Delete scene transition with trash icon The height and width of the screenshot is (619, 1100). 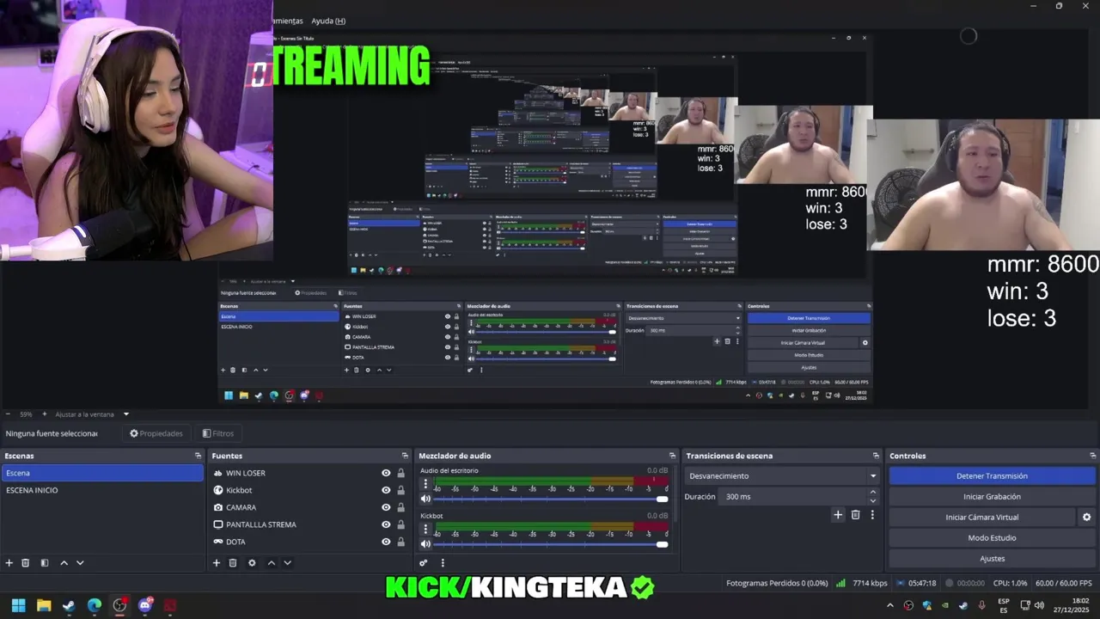[855, 515]
